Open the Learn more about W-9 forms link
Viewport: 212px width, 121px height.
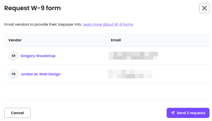pyautogui.click(x=108, y=25)
